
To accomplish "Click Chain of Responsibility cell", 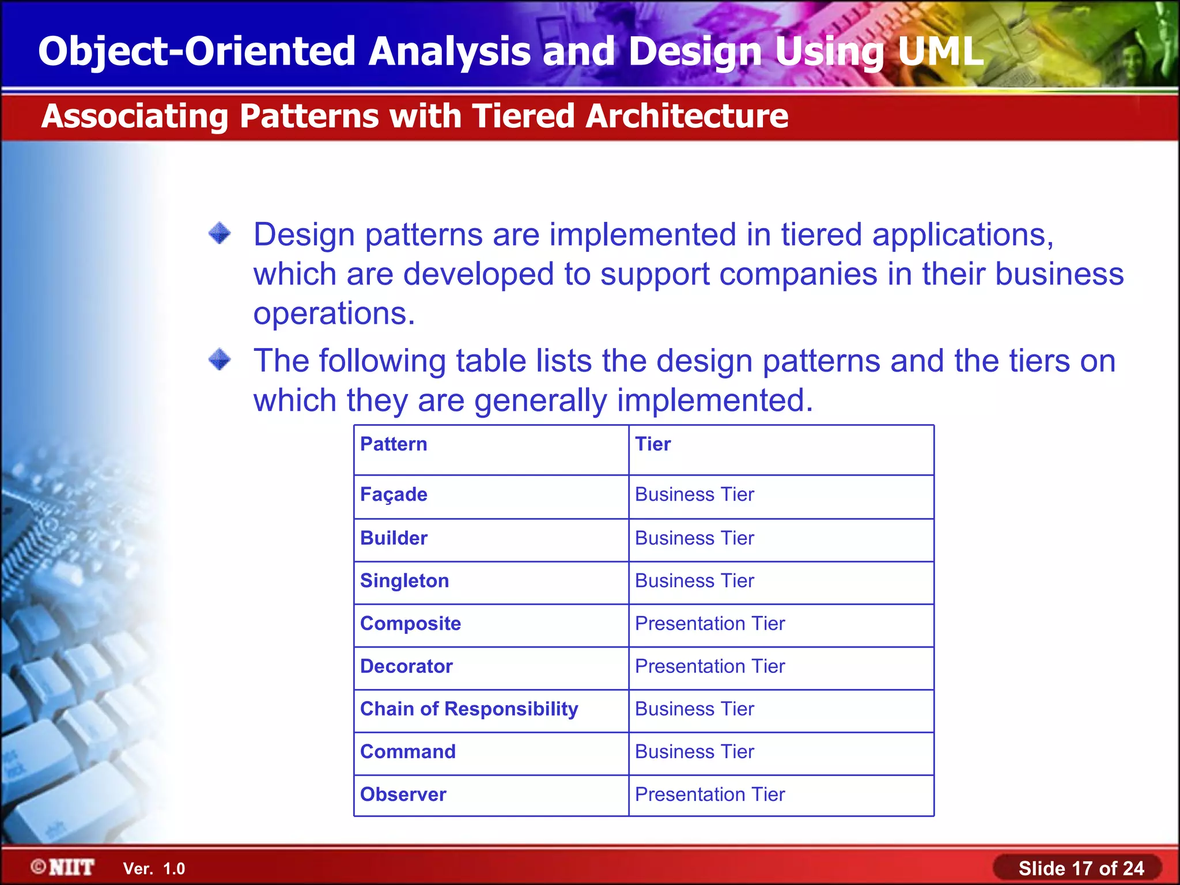I will pyautogui.click(x=468, y=709).
